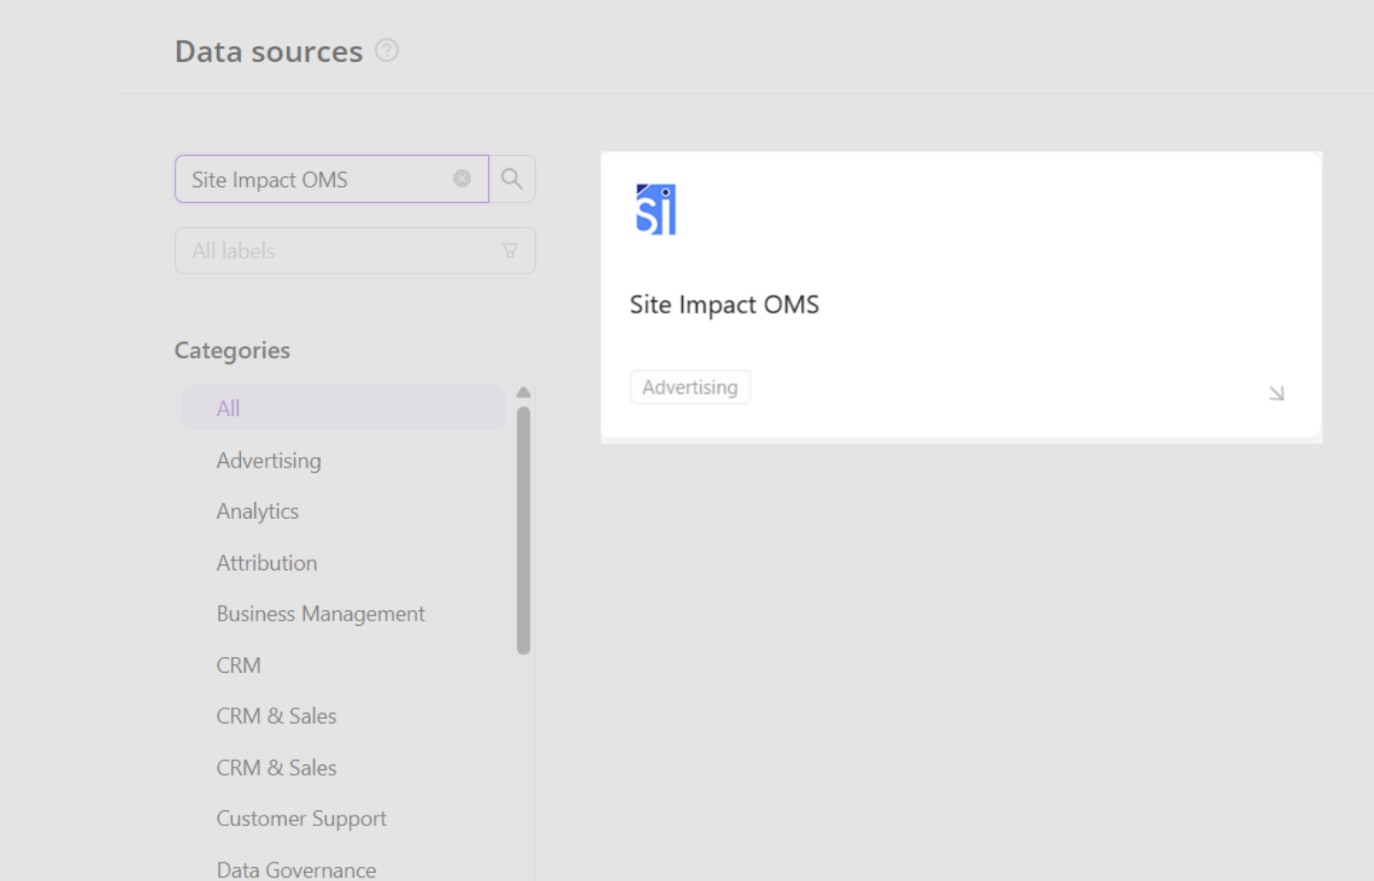Select the Data Governance category
Screen dimensions: 1374x881
296,869
